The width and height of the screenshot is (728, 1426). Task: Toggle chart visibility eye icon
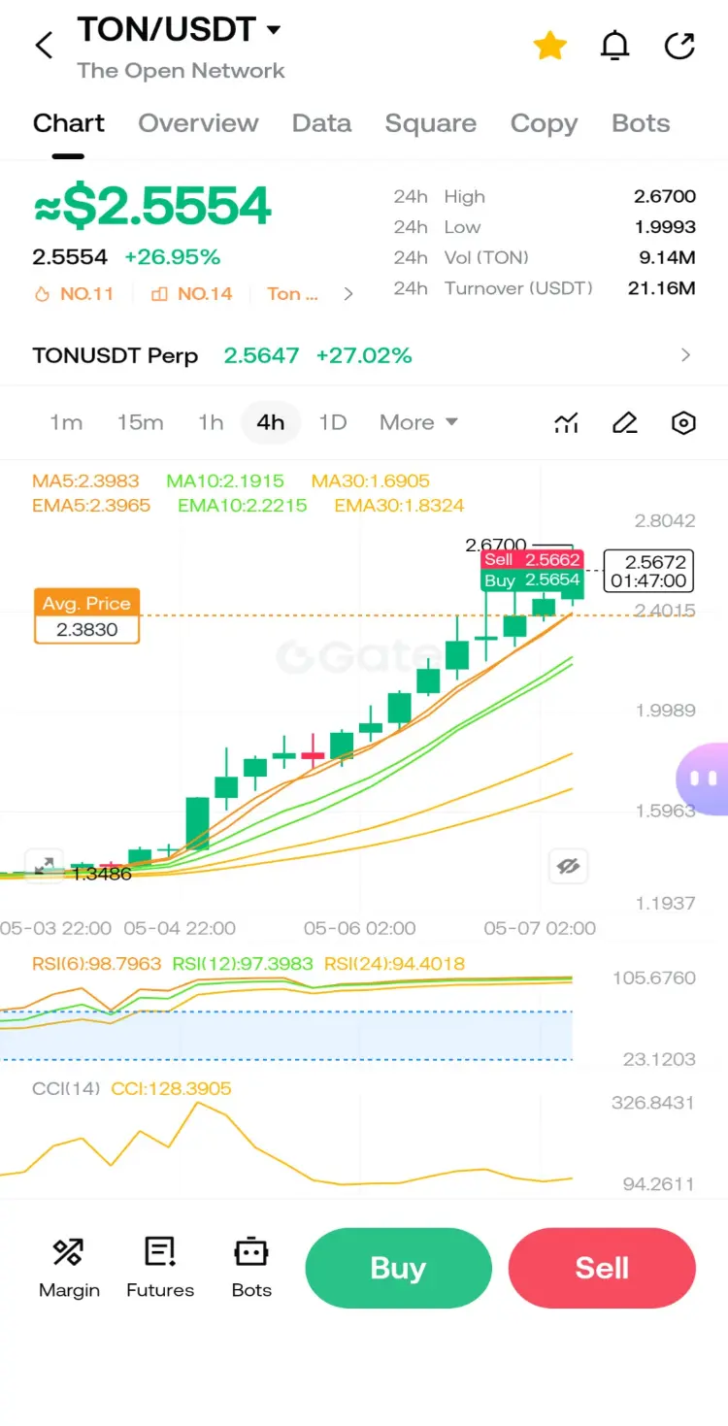coord(569,866)
